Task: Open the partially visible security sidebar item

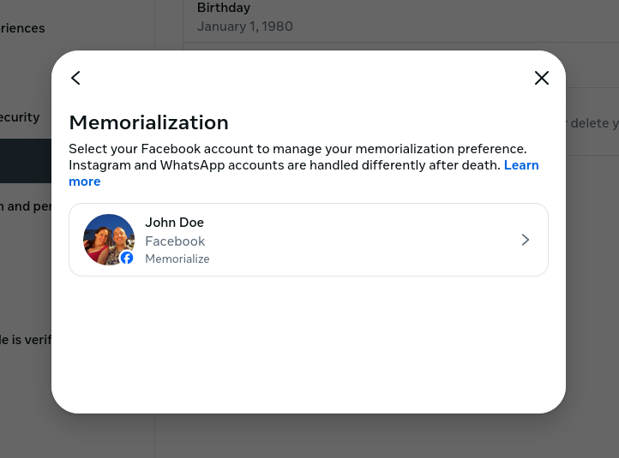Action: (x=21, y=117)
